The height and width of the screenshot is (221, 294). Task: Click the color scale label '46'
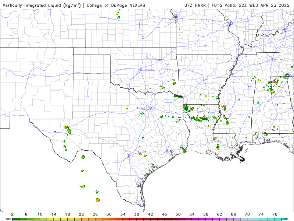click(164, 214)
